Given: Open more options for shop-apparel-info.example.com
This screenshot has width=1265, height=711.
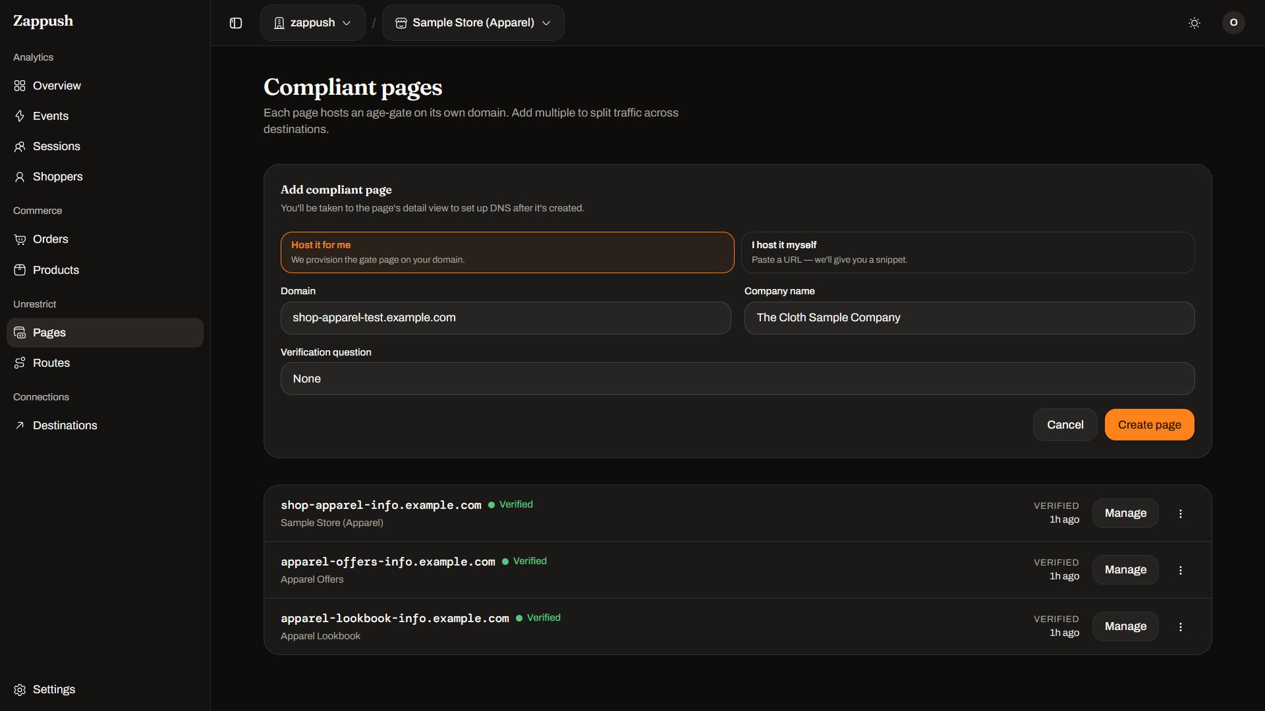Looking at the screenshot, I should point(1181,513).
